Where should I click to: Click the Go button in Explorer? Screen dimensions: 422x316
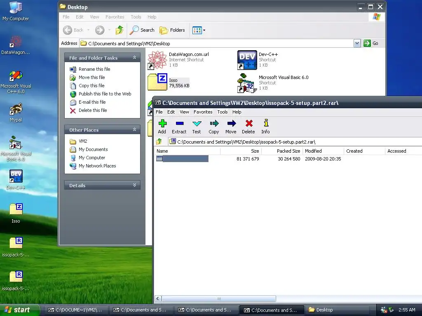371,43
